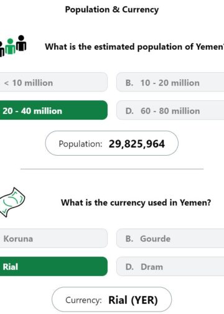The height and width of the screenshot is (314, 224).
Task: Click the "Currency:" label in the result pill
Action: (x=83, y=300)
